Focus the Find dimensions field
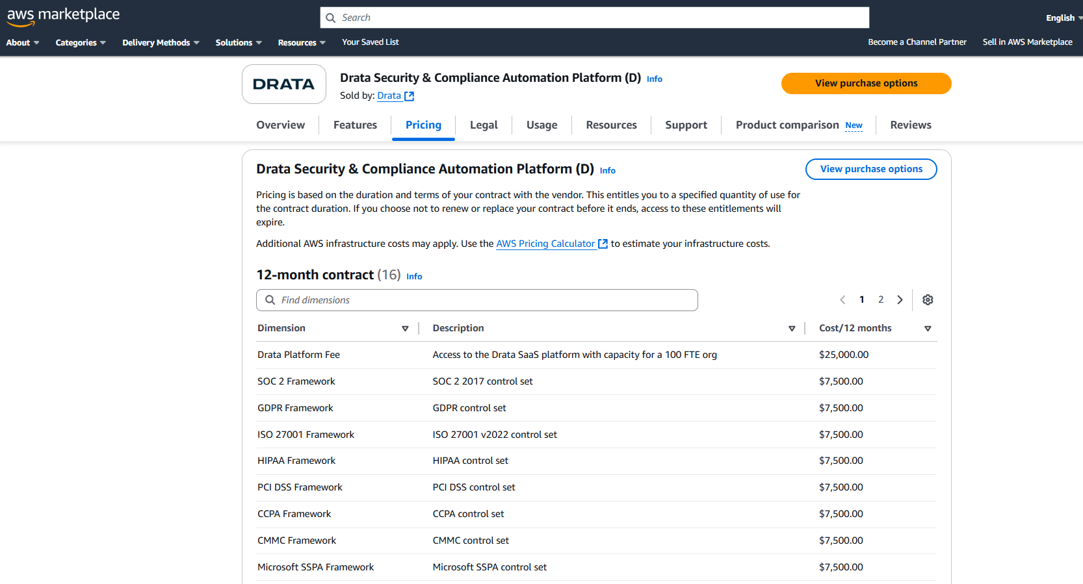 477,300
